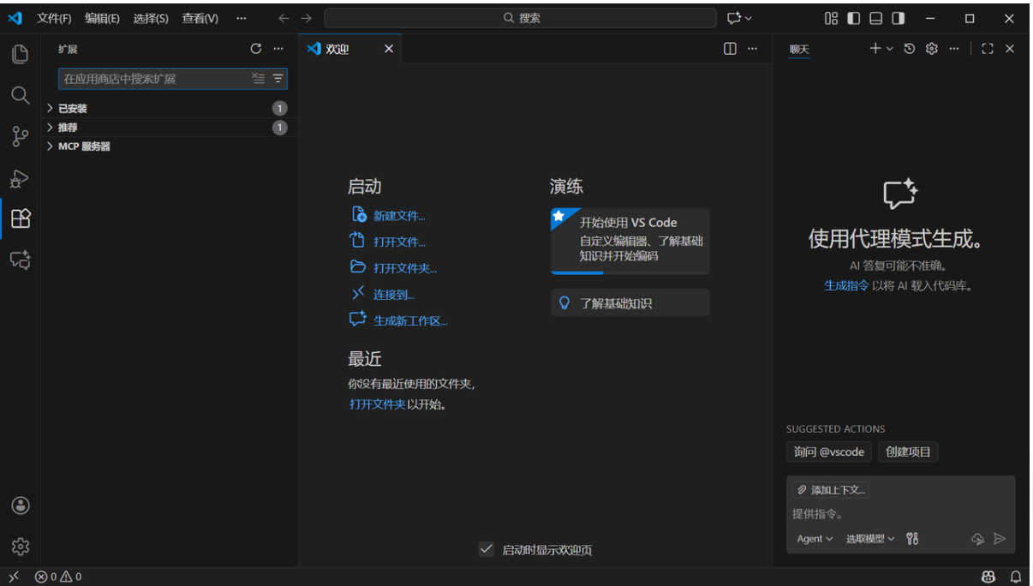1033x586 pixels.
Task: Click the 打开文件... link
Action: [x=399, y=242]
